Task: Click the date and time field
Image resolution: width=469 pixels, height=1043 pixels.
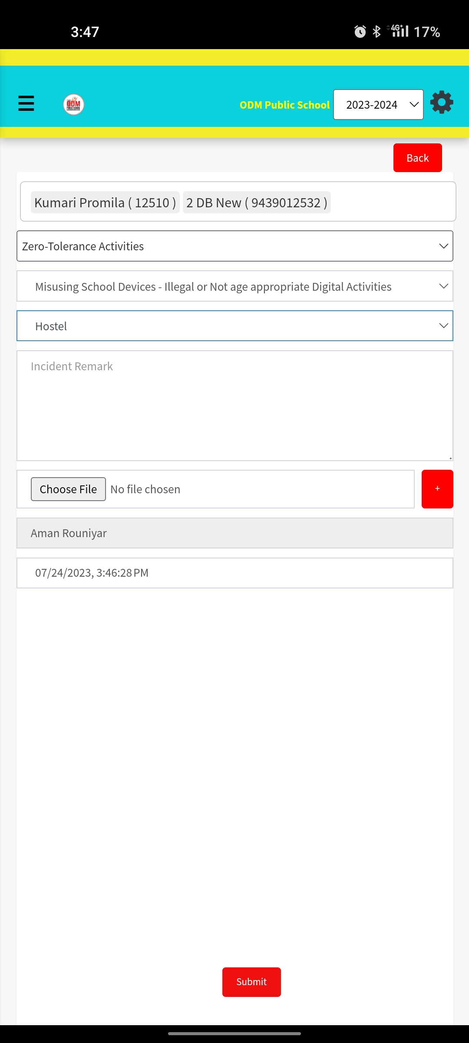Action: [x=234, y=573]
